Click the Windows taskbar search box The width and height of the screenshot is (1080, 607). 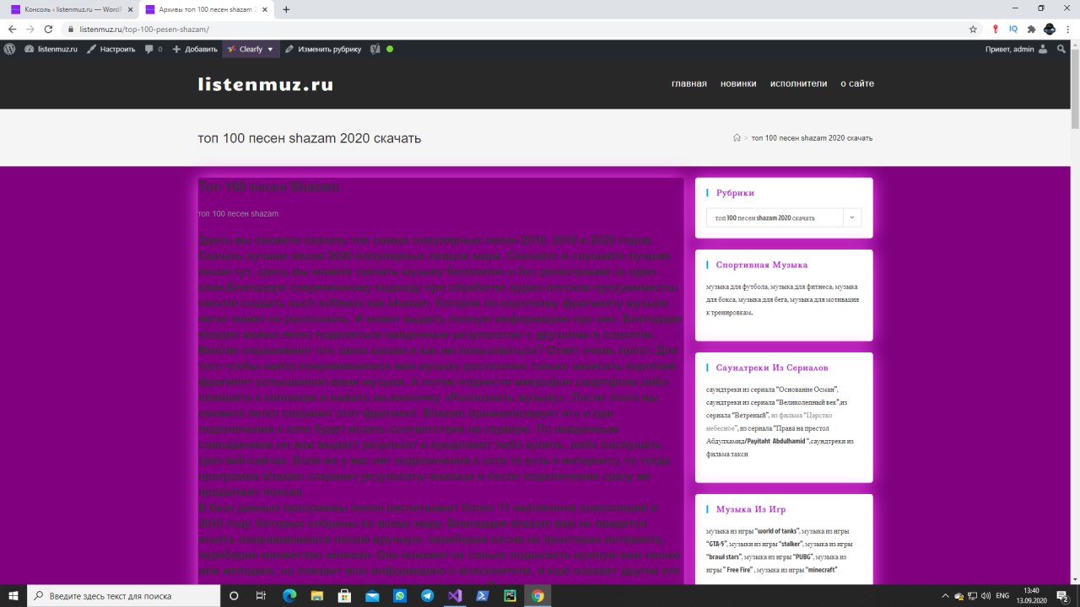tap(123, 595)
